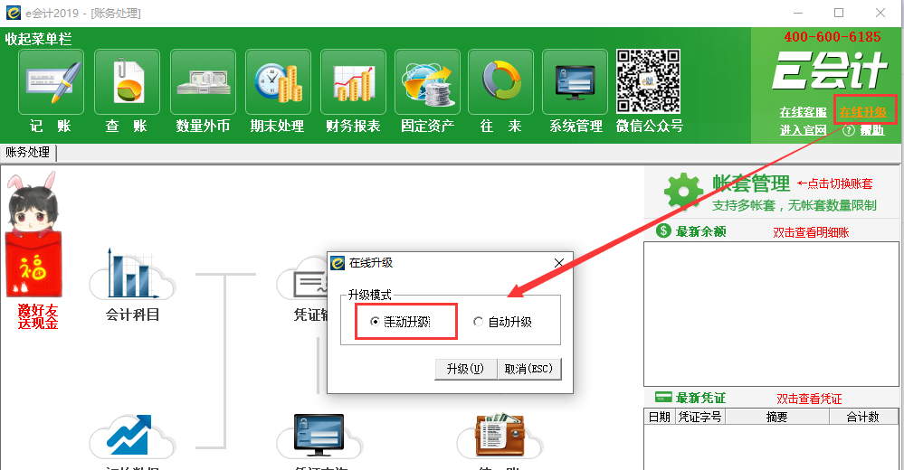Click the 数量外币 cash icon
Screen dimensions: 904x470
pyautogui.click(x=203, y=81)
